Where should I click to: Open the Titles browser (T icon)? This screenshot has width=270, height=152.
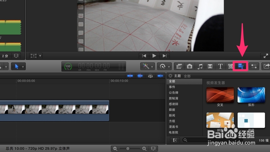(x=220, y=66)
